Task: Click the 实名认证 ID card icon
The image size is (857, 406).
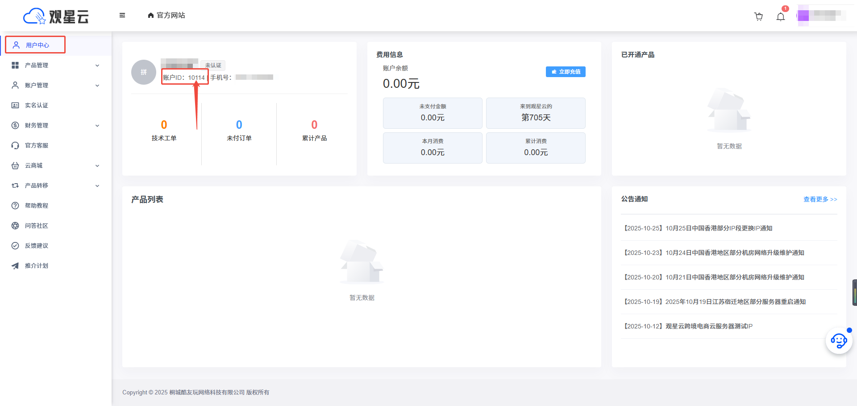Action: tap(15, 105)
